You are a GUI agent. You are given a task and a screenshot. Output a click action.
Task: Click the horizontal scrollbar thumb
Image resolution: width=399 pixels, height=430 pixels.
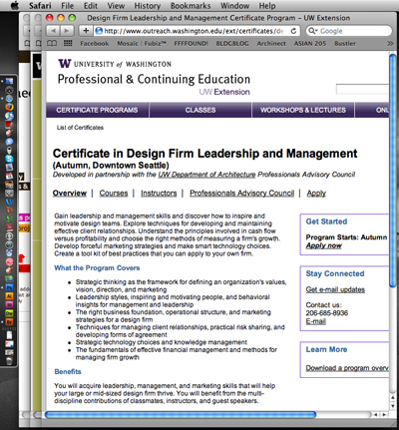point(181,415)
